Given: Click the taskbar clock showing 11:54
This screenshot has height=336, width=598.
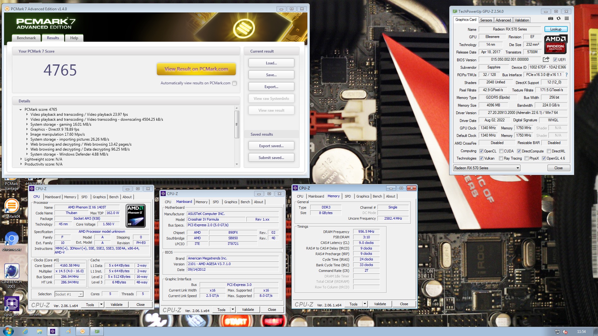Looking at the screenshot, I should coord(581,332).
